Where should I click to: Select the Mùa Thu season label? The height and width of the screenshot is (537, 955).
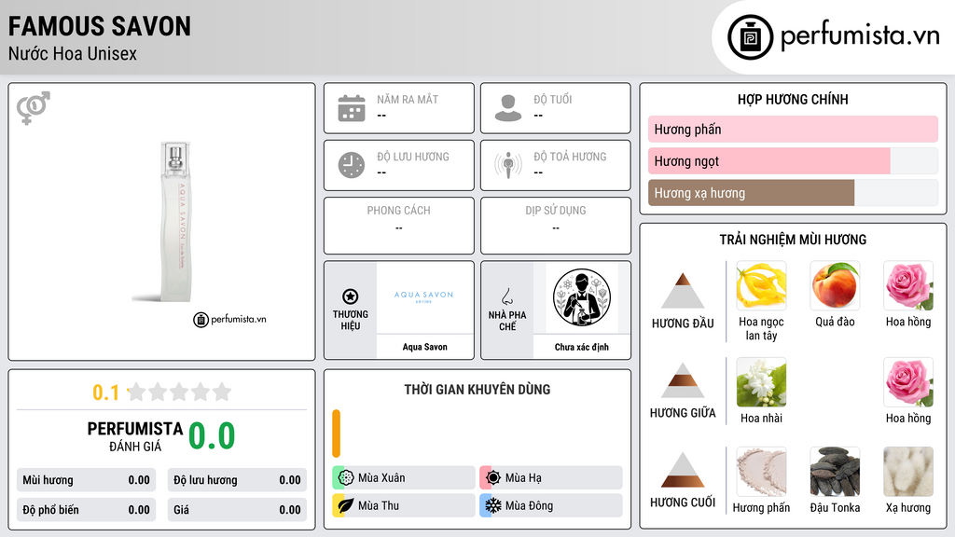[x=379, y=505]
